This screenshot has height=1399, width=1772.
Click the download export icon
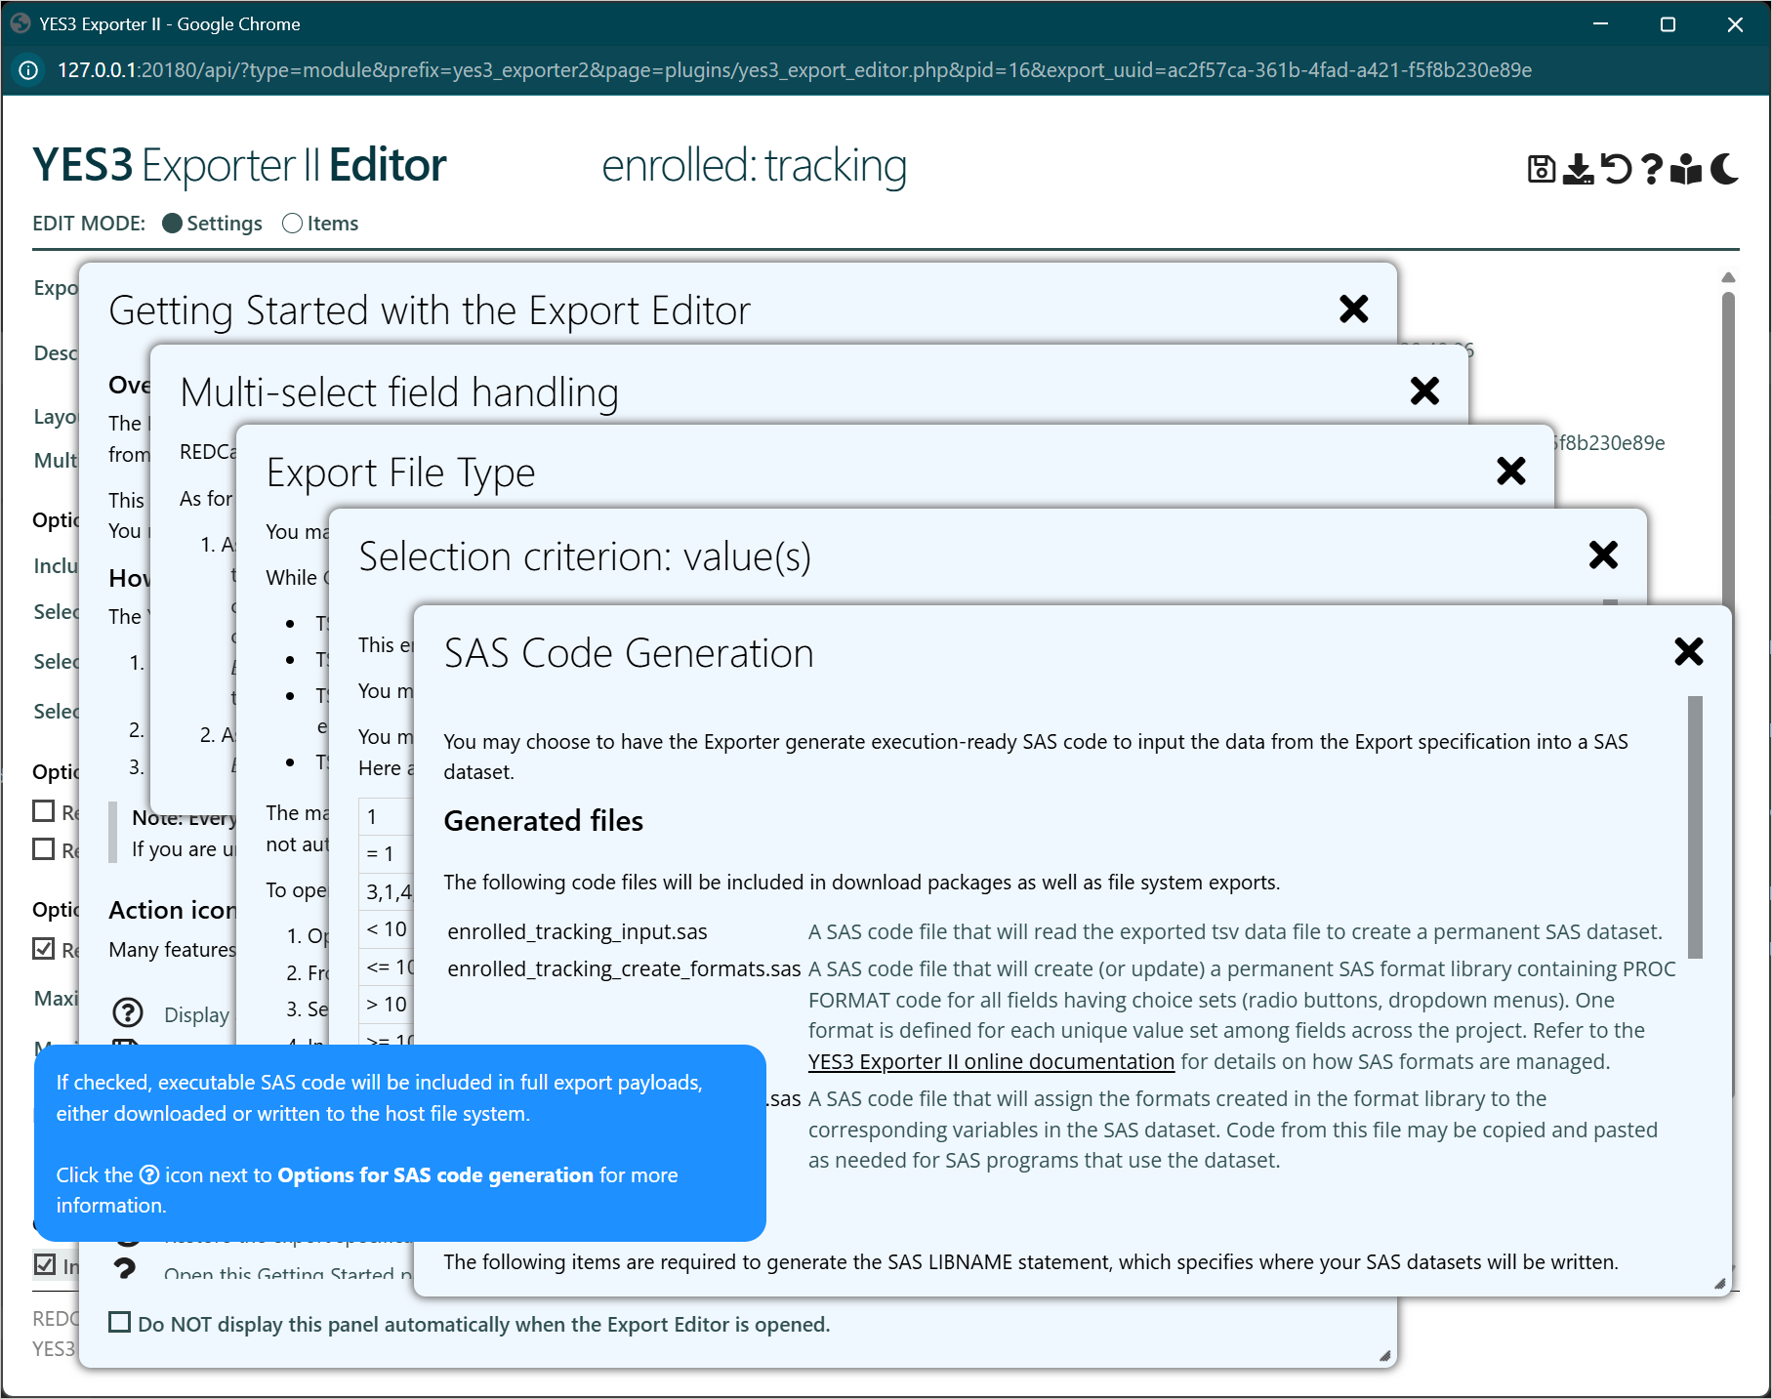1578,169
